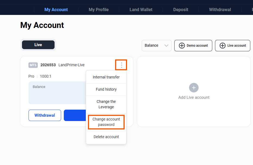Open the Deposit tab in top navigation

181,9
